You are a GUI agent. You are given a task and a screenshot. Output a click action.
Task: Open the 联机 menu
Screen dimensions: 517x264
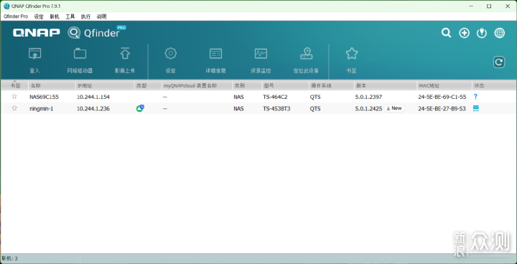pos(55,16)
